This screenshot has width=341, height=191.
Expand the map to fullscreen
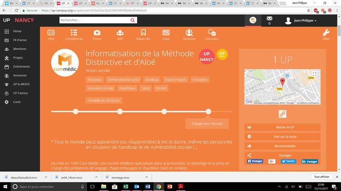[314, 74]
